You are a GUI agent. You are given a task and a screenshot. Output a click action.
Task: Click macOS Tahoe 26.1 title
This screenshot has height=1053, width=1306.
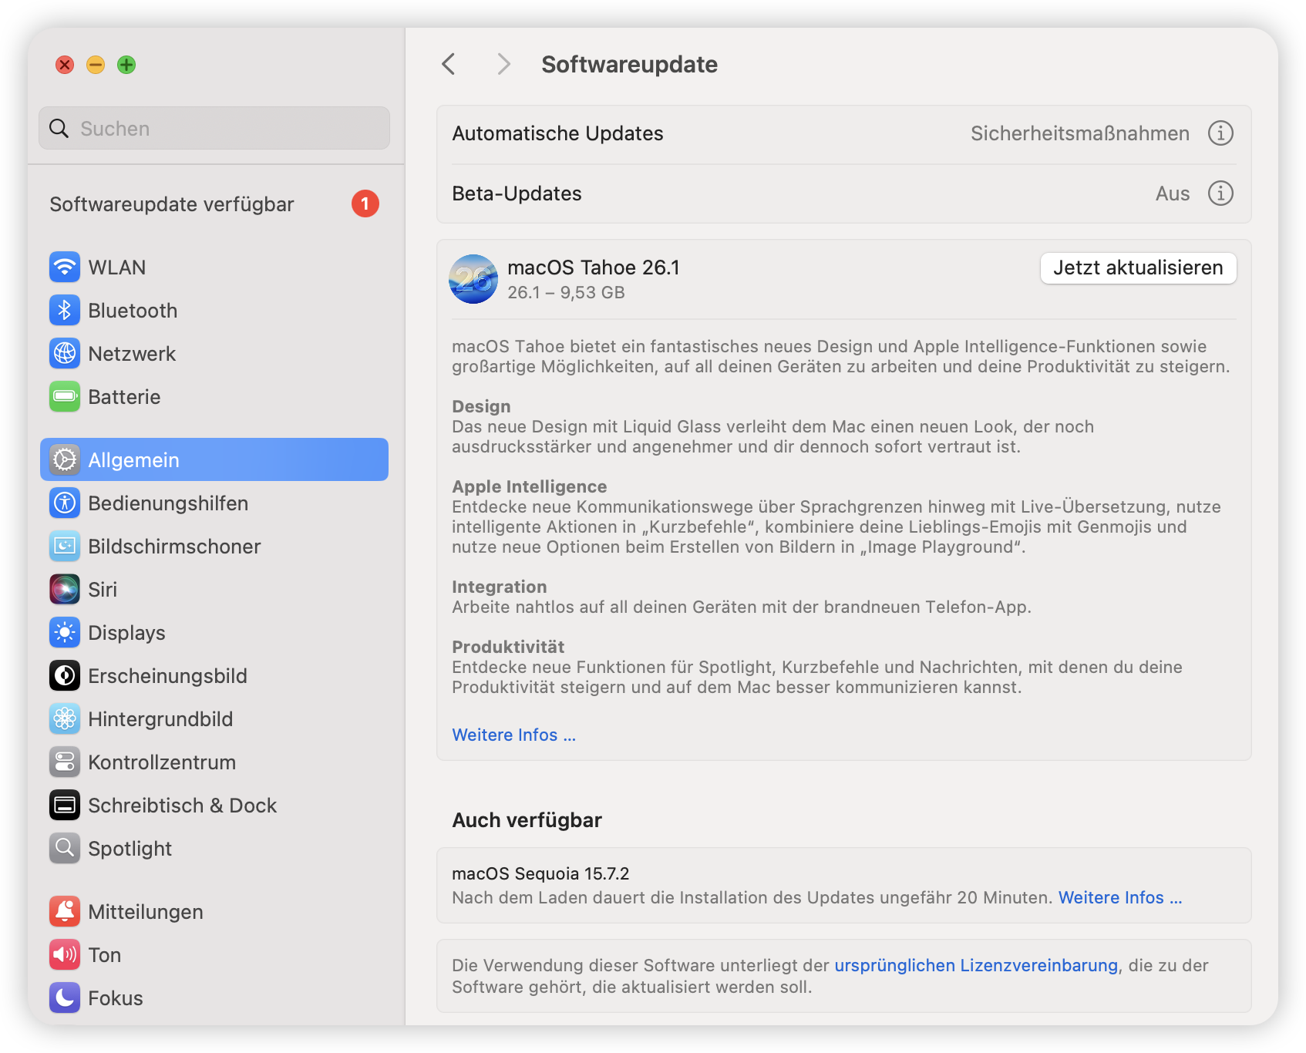click(594, 267)
